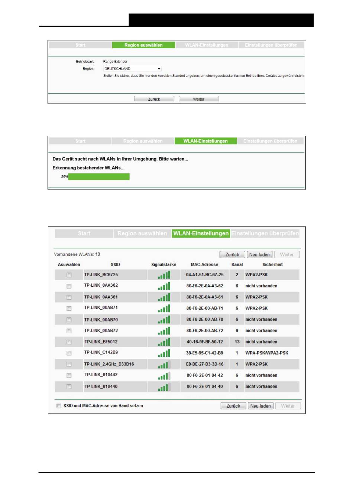Click Zurück button below the network table
Viewport: 353px width, 502px height.
(x=233, y=406)
